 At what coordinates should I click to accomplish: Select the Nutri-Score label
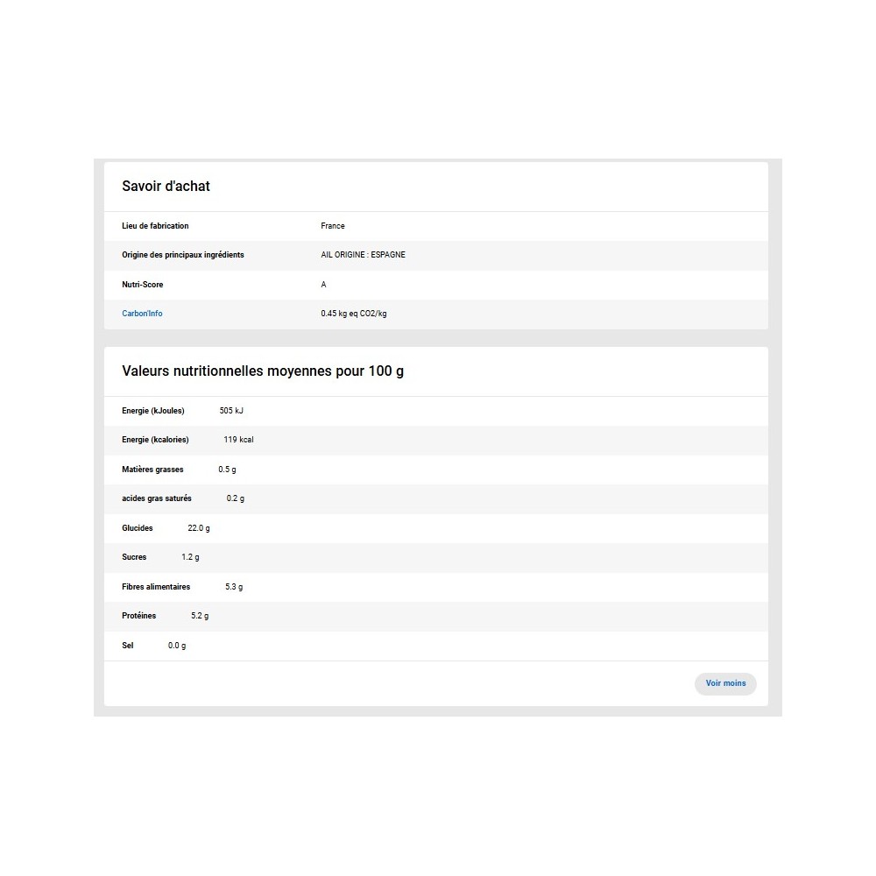pos(143,285)
